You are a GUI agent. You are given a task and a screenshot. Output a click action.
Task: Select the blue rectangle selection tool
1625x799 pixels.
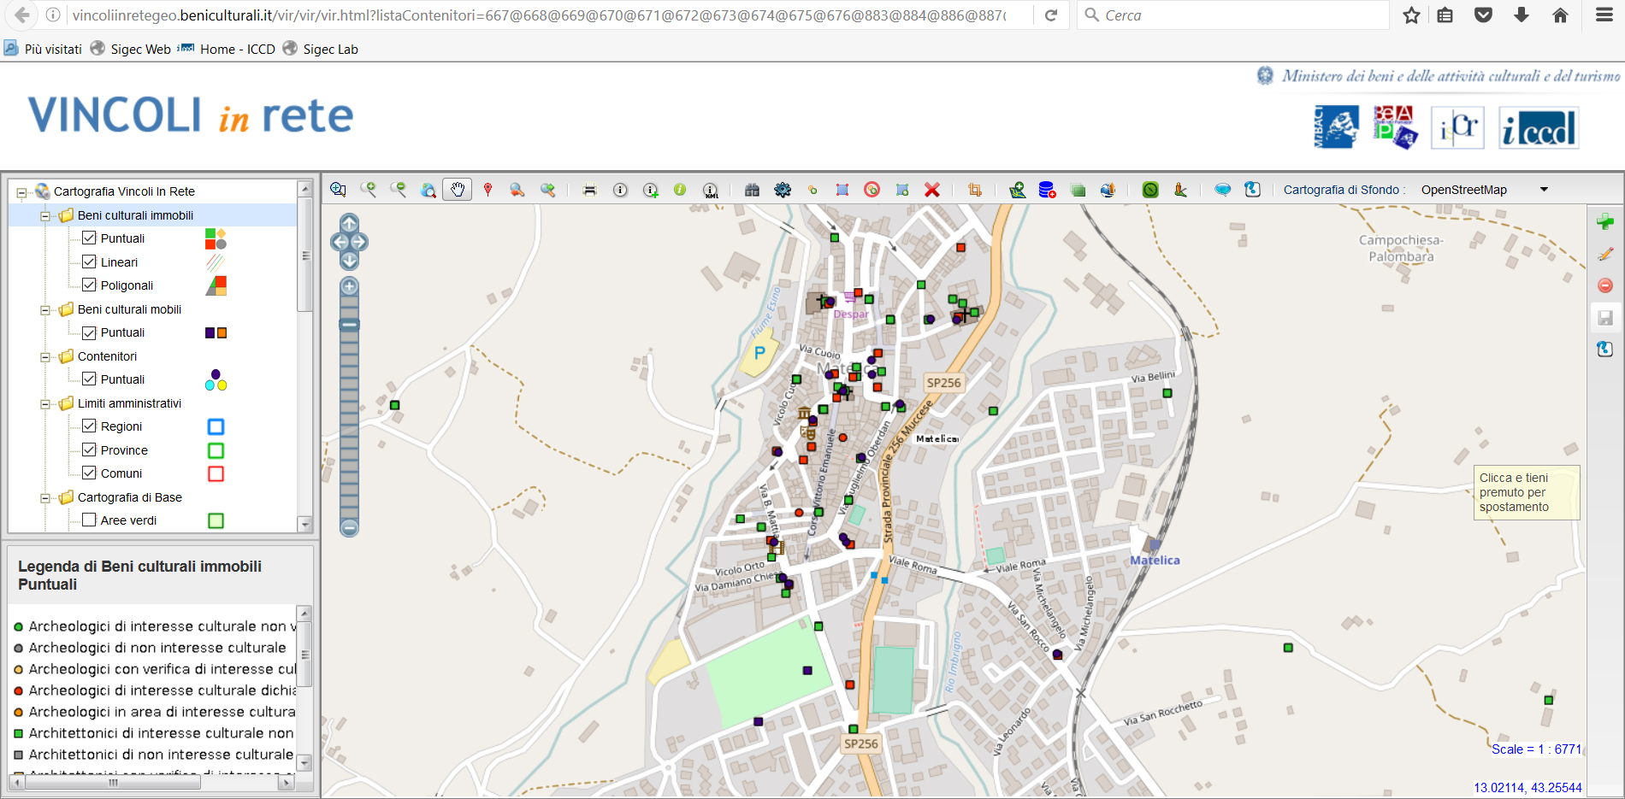tap(842, 190)
